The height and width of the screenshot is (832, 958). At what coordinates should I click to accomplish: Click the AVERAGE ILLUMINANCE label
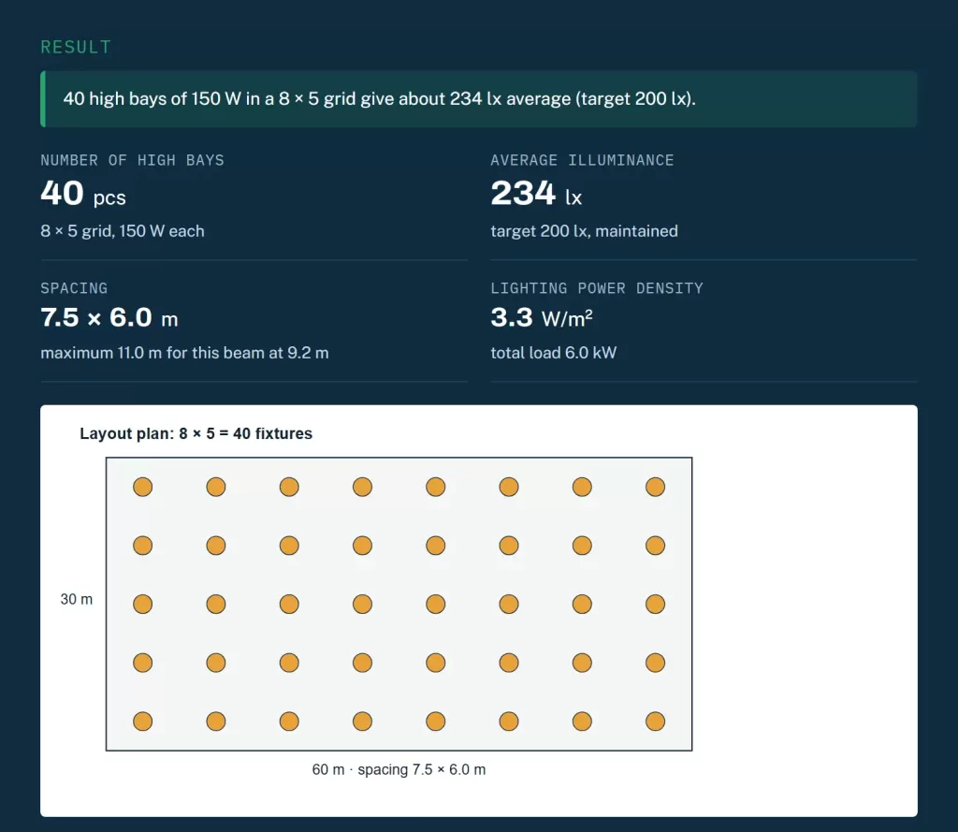click(582, 160)
